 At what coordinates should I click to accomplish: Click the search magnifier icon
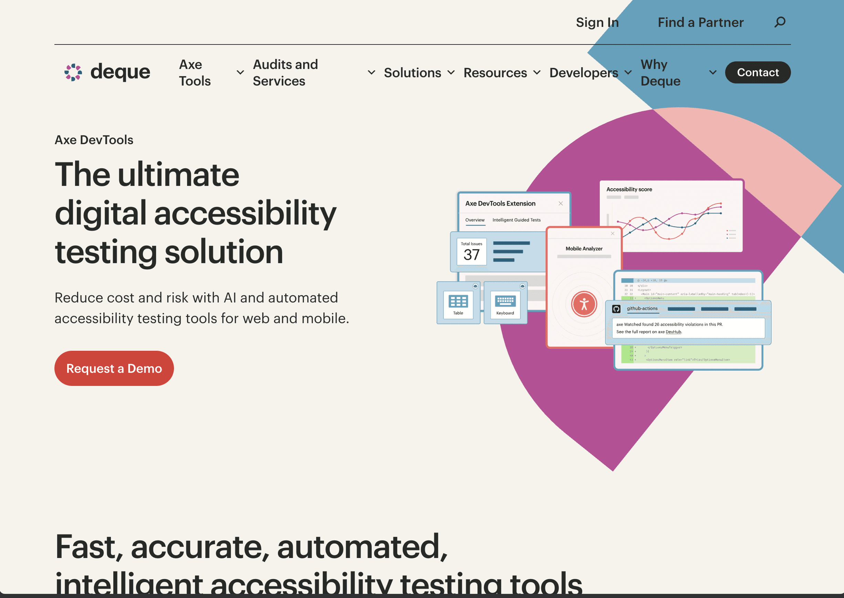pos(780,22)
